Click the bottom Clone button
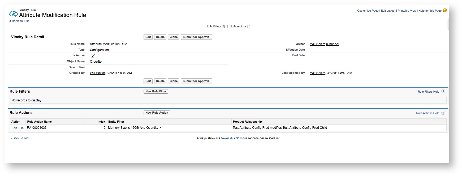The height and width of the screenshot is (176, 462). (174, 81)
